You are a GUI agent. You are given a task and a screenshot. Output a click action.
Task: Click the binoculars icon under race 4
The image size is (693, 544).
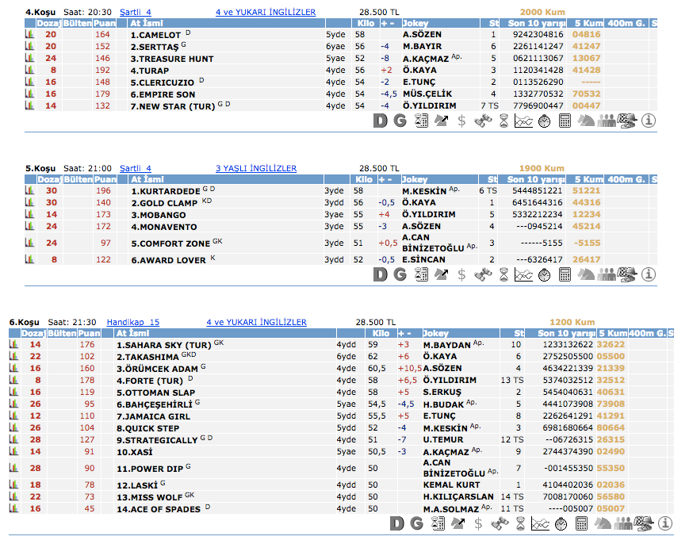(483, 121)
